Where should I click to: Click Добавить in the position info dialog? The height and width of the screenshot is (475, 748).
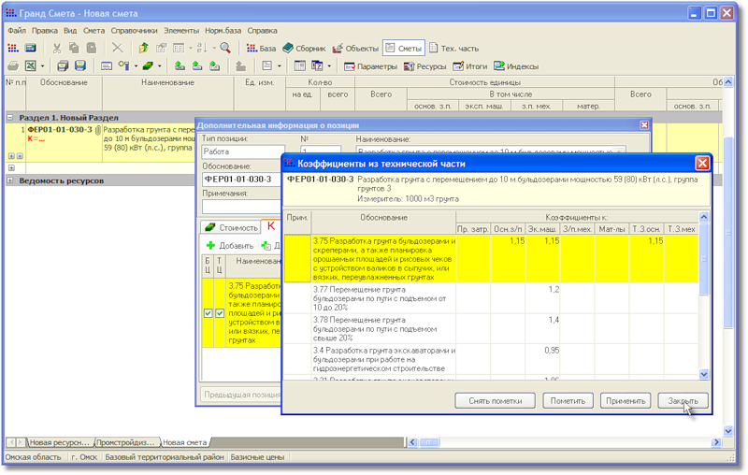coord(230,246)
